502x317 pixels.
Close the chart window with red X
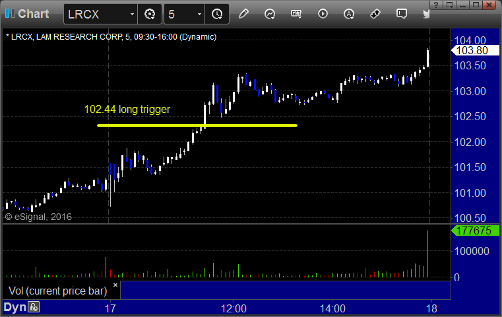click(489, 5)
